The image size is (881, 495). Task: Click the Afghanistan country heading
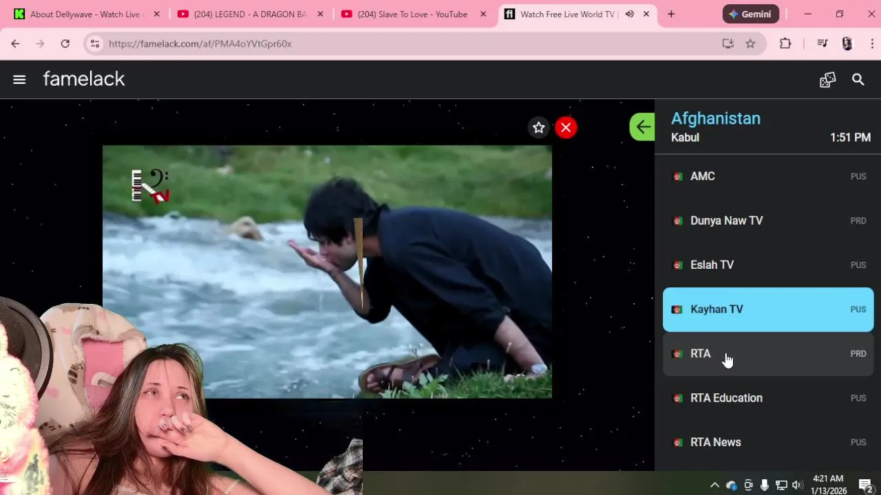tap(716, 118)
